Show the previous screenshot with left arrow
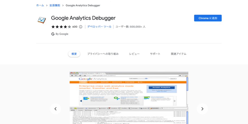This screenshot has width=248, height=124. tap(55, 109)
